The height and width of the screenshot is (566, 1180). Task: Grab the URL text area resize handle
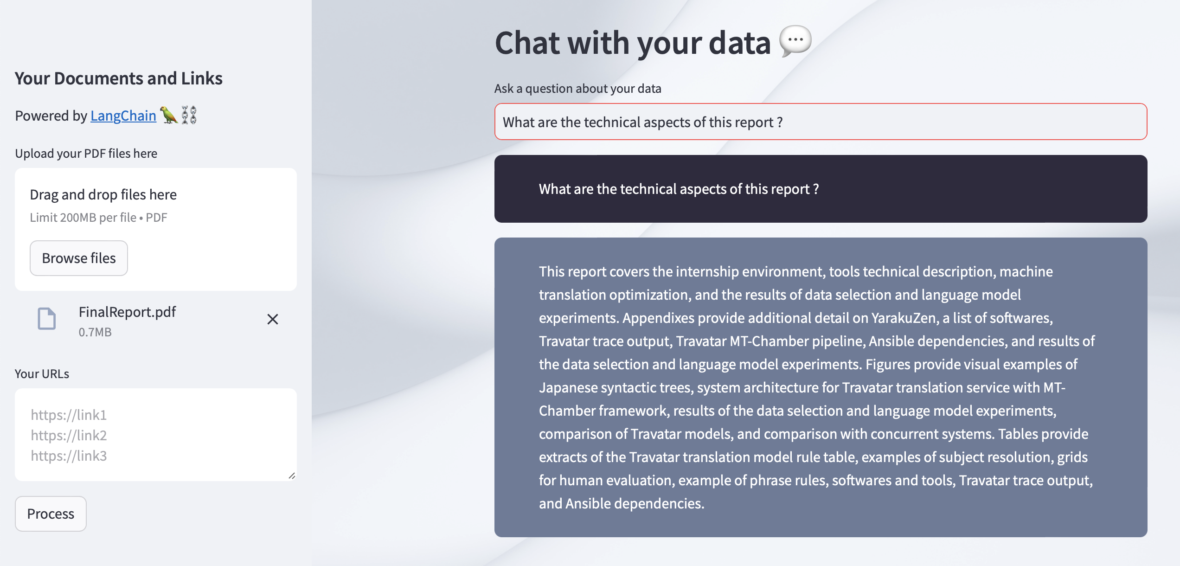[292, 476]
